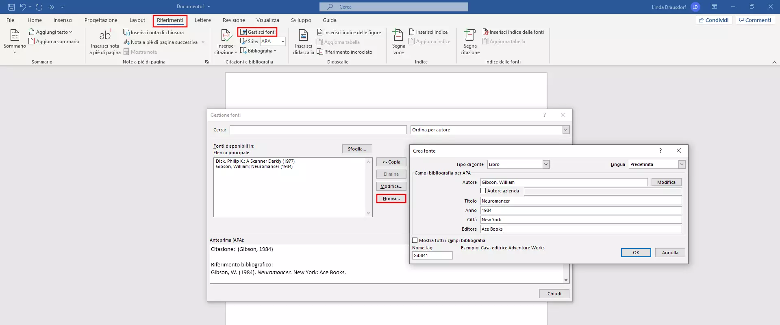Redo the last action
This screenshot has height=325, width=780.
39,7
